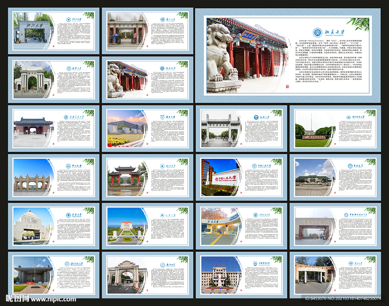
Task: Click the Zhejiang University emblem logo
Action: (x=68, y=19)
